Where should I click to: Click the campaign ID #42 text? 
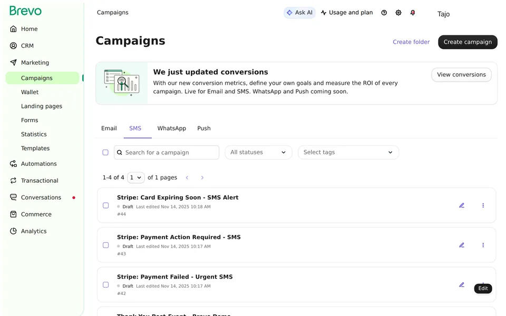point(121,293)
